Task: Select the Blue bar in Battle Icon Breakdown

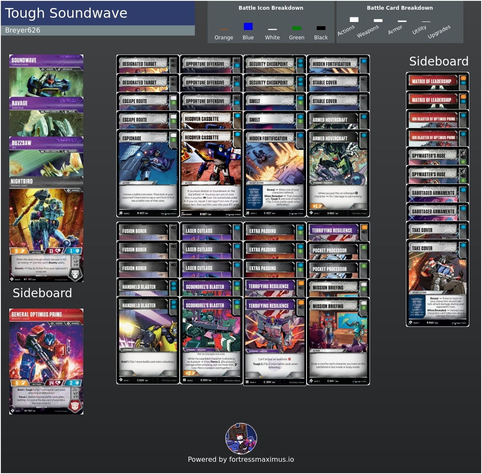Action: (248, 27)
